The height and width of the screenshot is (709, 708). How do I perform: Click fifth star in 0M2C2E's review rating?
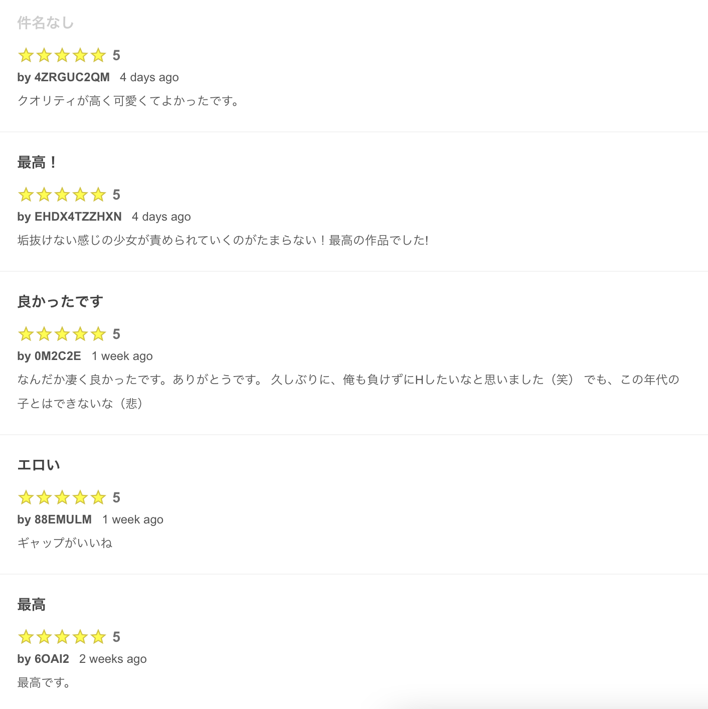(98, 334)
